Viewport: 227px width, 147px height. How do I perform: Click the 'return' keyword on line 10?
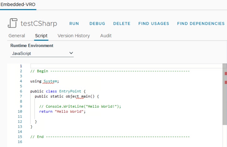[46, 112]
